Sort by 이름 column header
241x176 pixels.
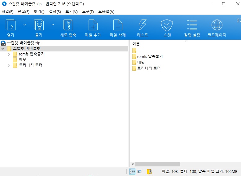136,44
